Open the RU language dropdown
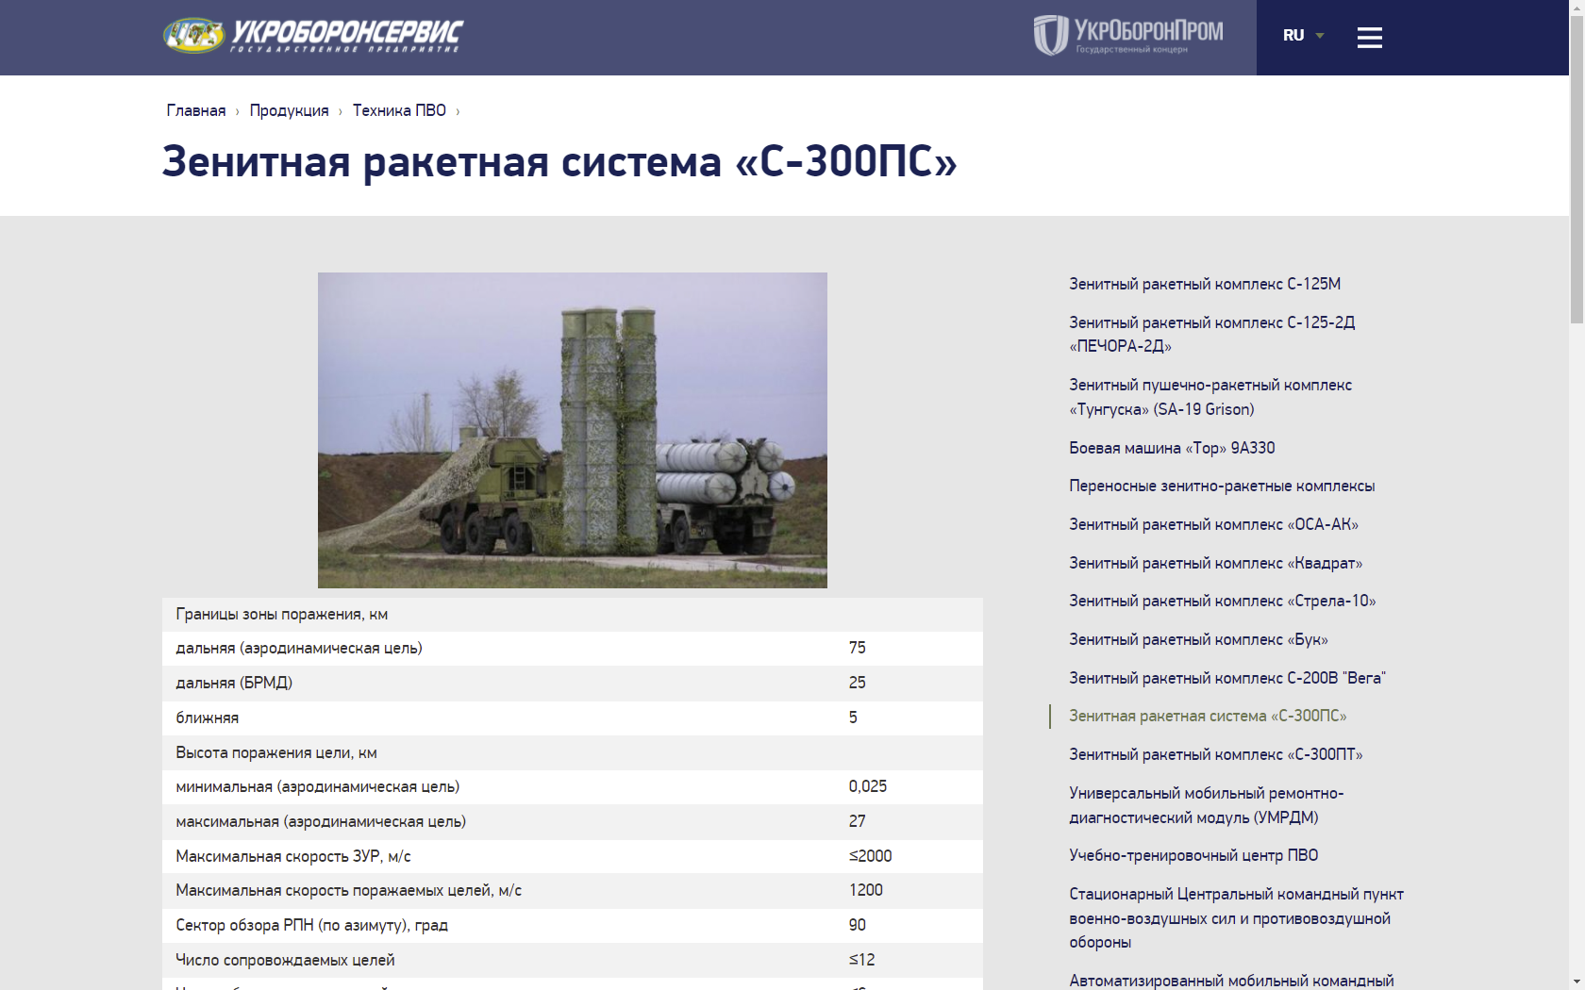Image resolution: width=1585 pixels, height=990 pixels. 1303,35
